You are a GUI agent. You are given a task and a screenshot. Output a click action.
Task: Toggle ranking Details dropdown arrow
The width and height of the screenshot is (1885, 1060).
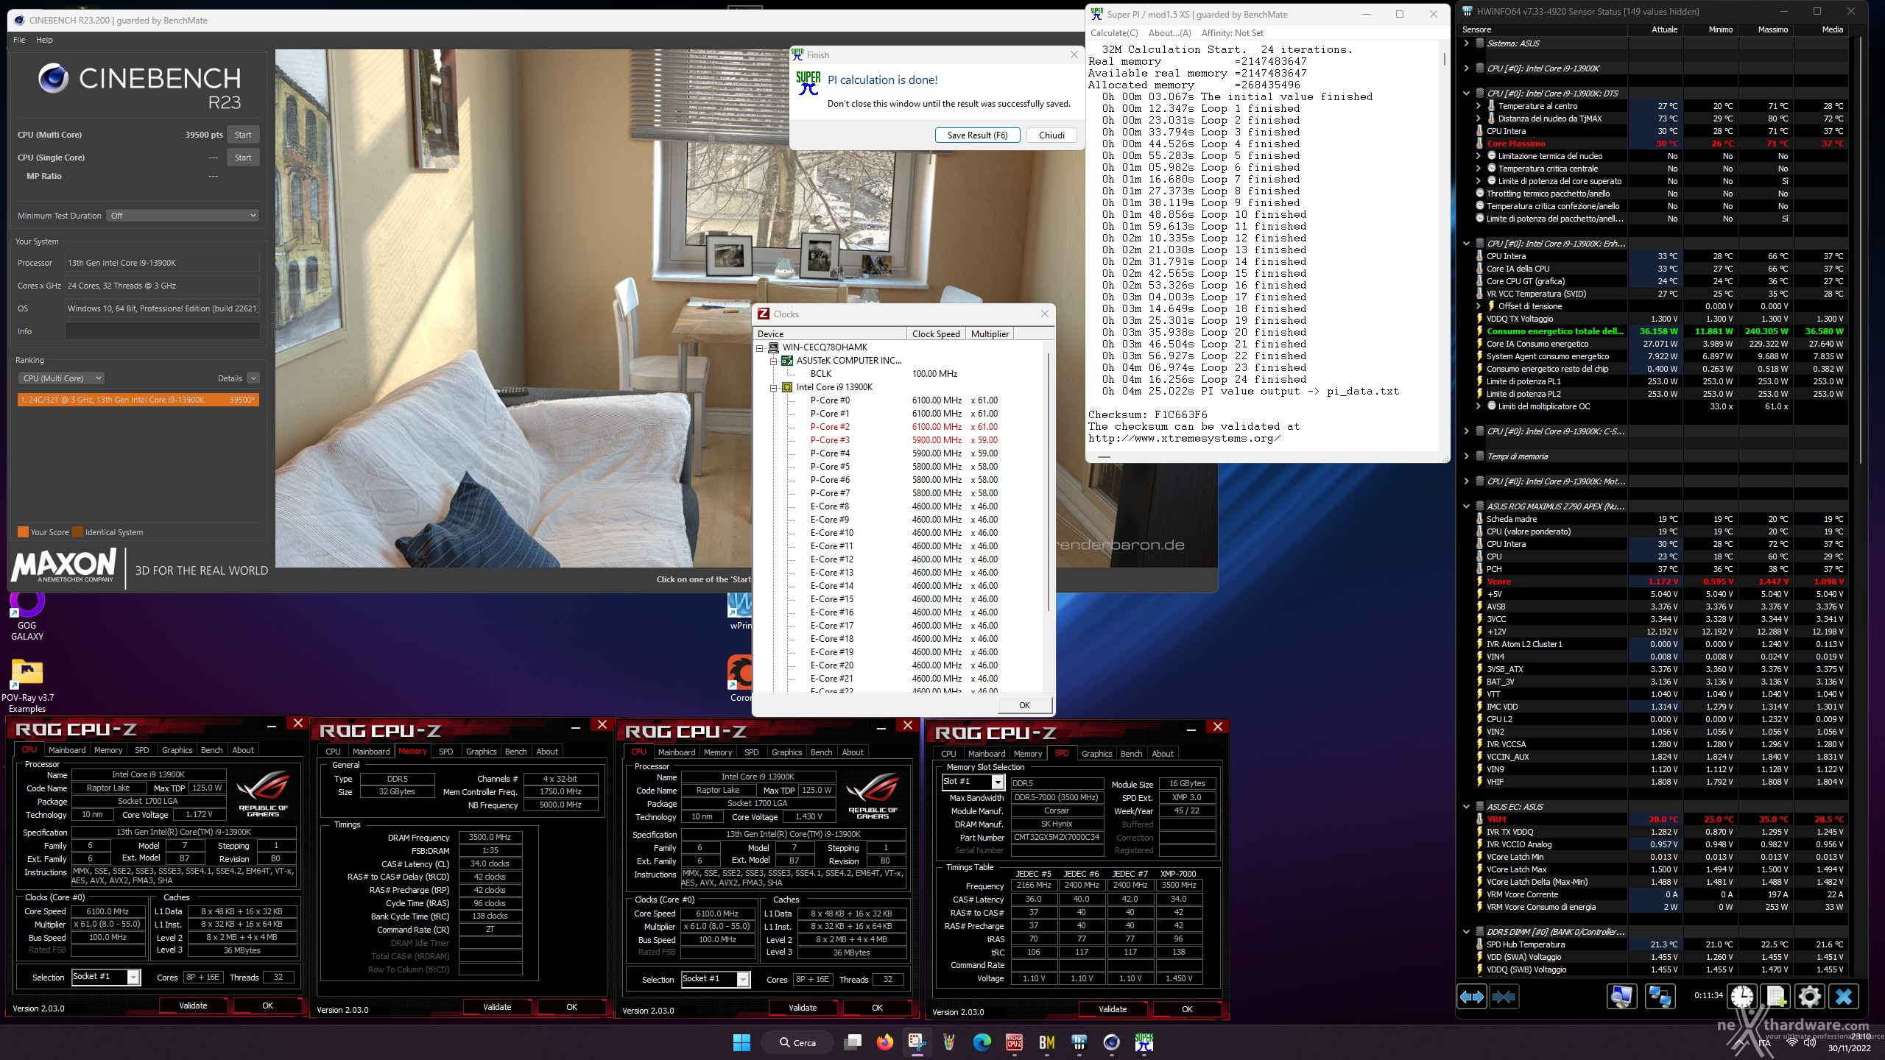253,378
